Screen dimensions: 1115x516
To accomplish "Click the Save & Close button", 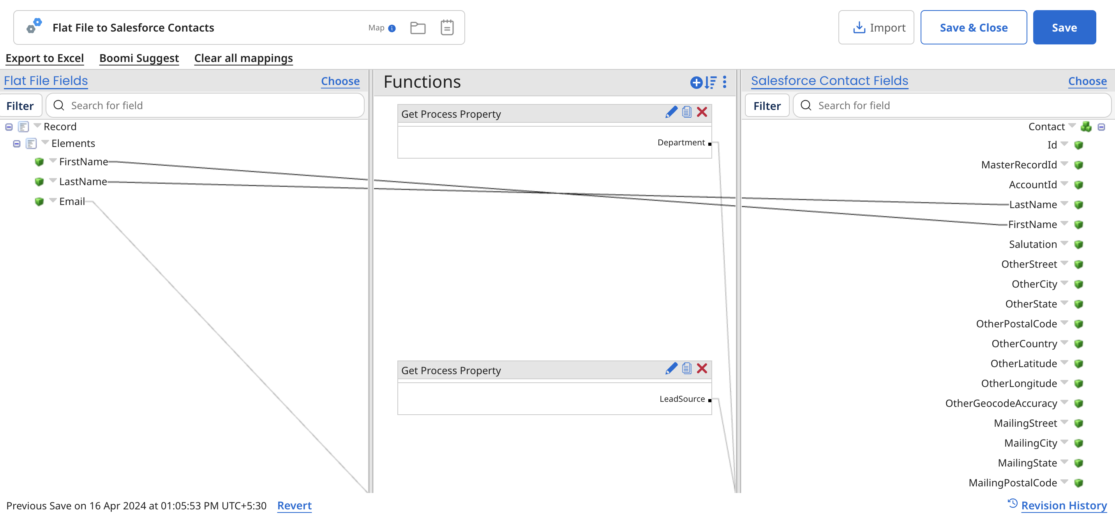I will tap(974, 27).
